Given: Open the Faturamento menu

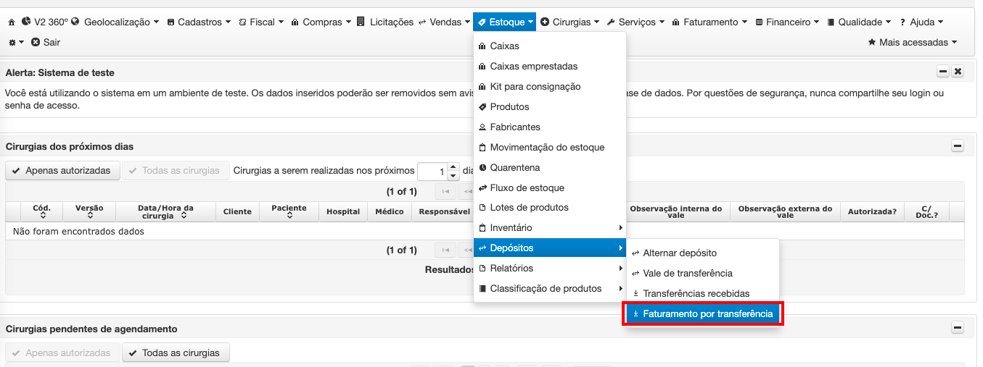Looking at the screenshot, I should (x=710, y=22).
